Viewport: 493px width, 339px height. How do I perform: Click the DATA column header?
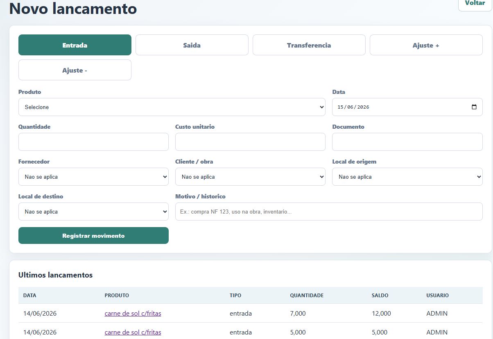tap(30, 295)
